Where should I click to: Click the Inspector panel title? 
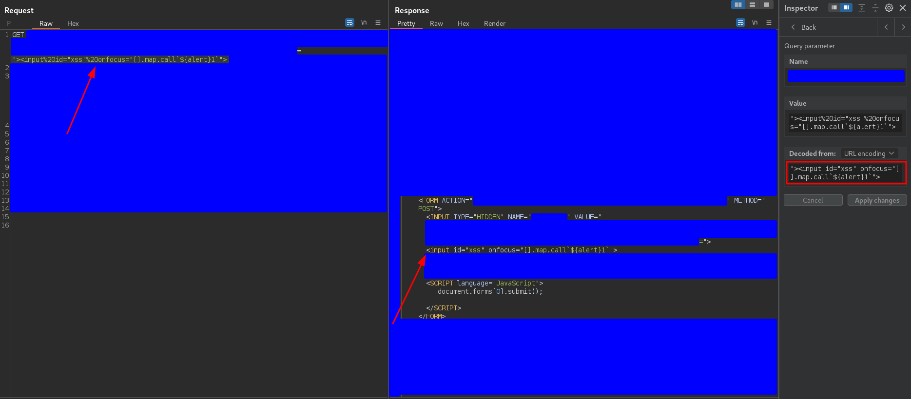tap(801, 8)
